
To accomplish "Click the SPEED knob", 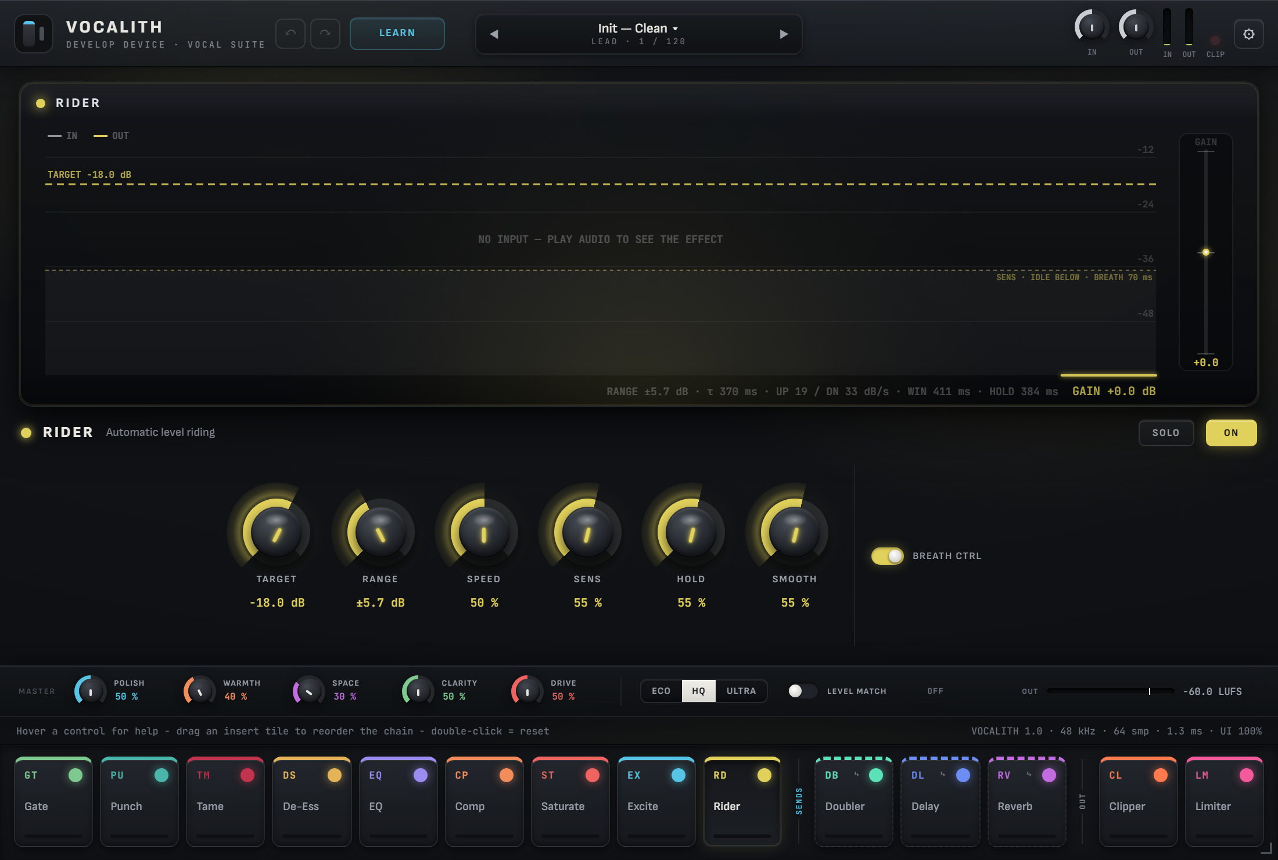I will pyautogui.click(x=484, y=532).
